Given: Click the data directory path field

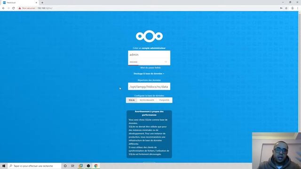Looking at the screenshot, I should tap(149, 86).
